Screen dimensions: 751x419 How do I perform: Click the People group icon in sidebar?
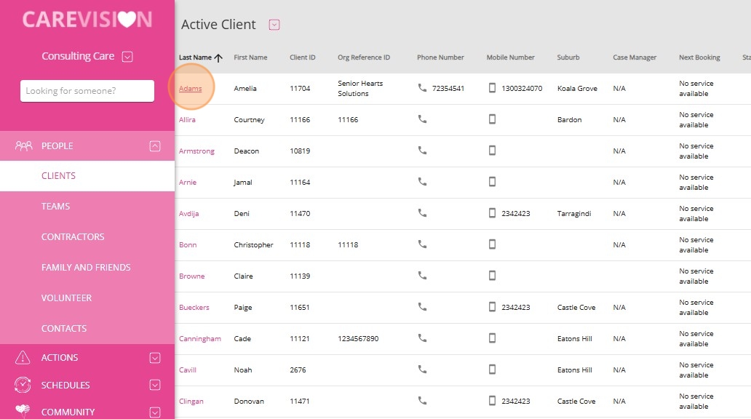point(23,146)
